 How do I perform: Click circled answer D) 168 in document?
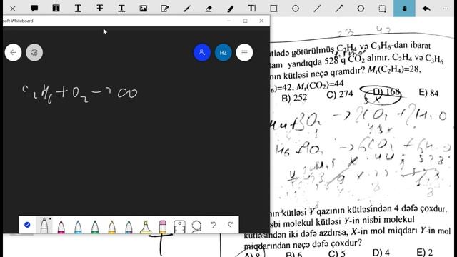click(x=386, y=92)
